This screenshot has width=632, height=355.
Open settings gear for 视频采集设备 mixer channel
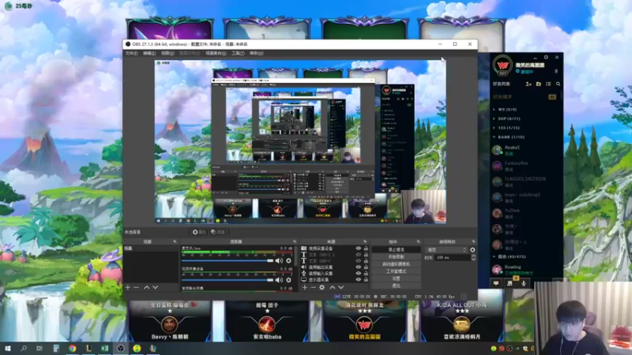(x=288, y=280)
